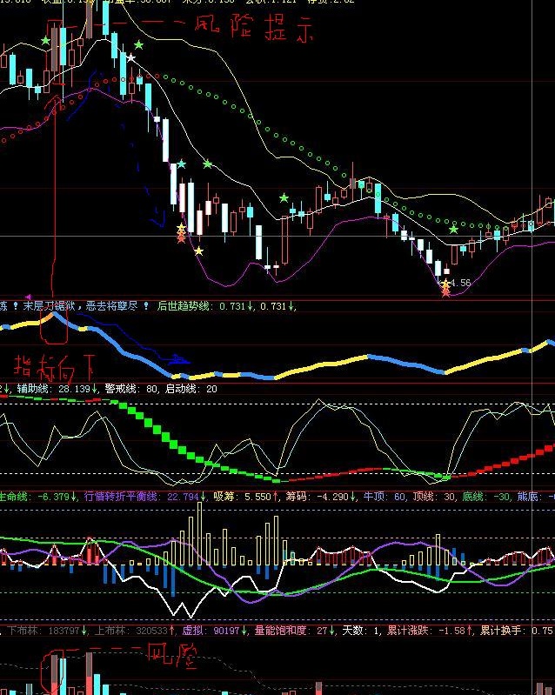The image size is (555, 695).
Task: Select the 累计换手 label
Action: 500,631
